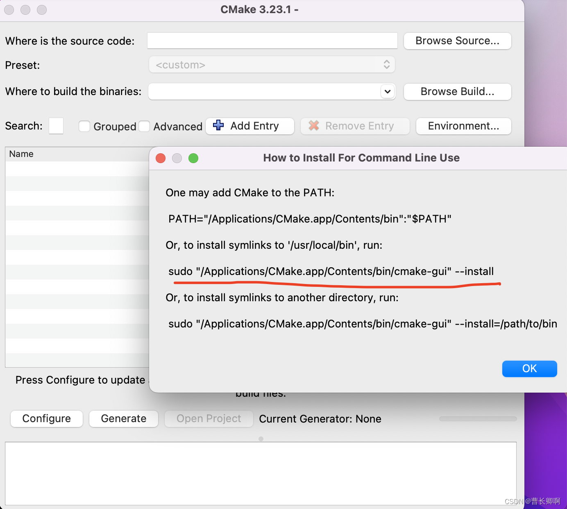The height and width of the screenshot is (509, 567).
Task: Click the Open Project button
Action: [209, 418]
